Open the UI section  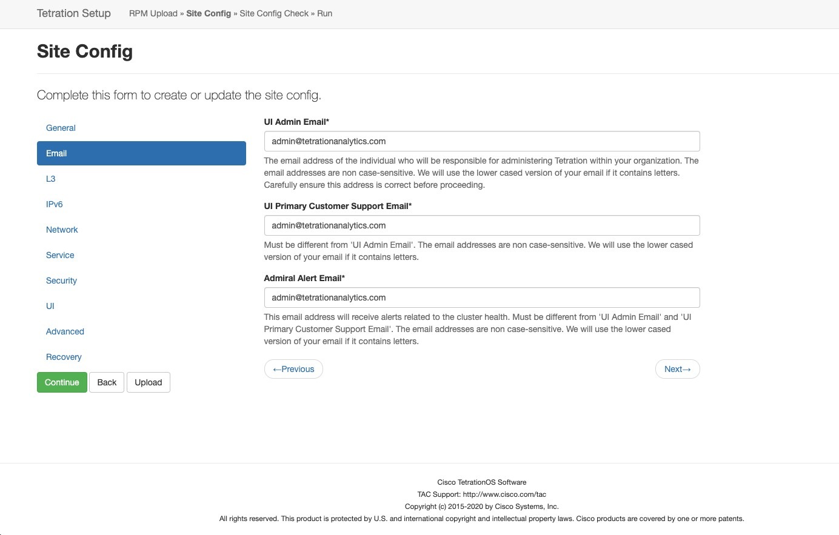coord(50,306)
